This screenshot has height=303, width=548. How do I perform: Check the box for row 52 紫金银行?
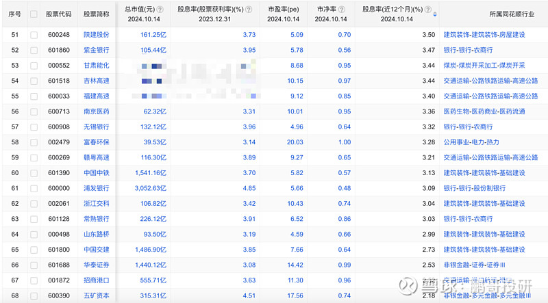34,50
